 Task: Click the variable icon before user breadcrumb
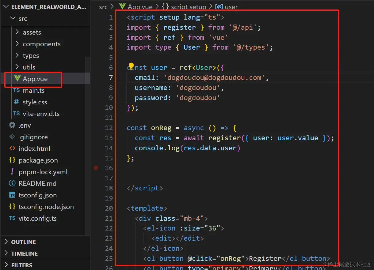point(219,7)
